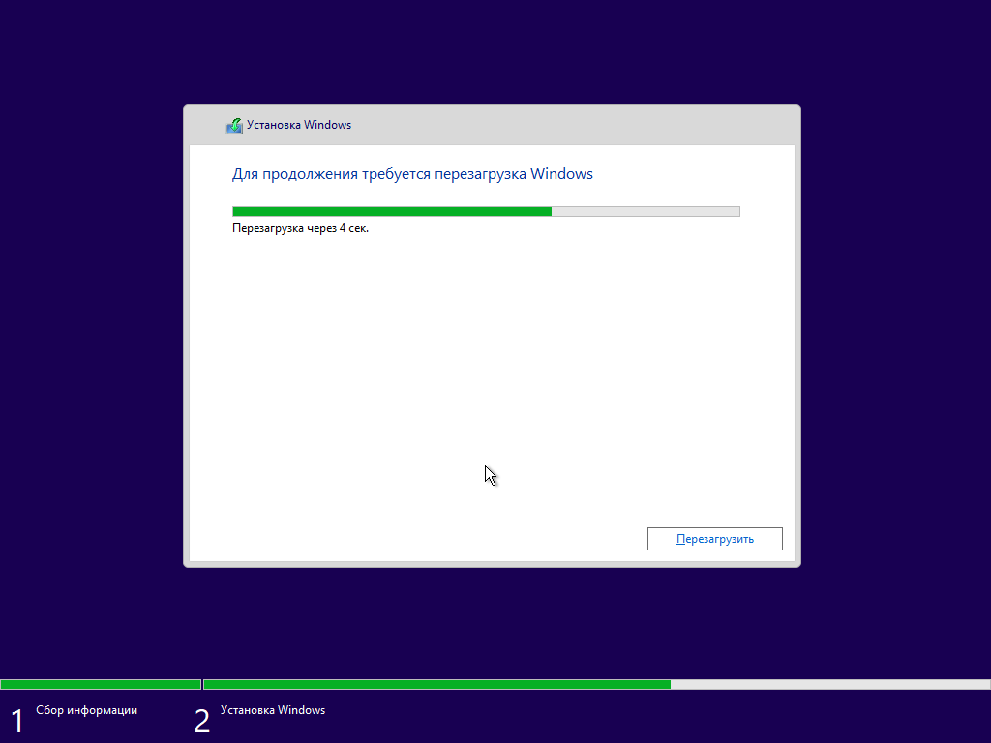Screen dimensions: 991x743
Task: Click the large step number 2 at bottom
Action: (x=201, y=722)
